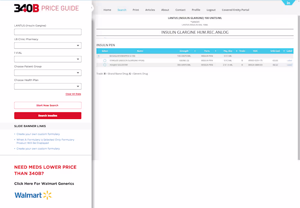Open the Choose Patient Group dropdown

[48, 73]
